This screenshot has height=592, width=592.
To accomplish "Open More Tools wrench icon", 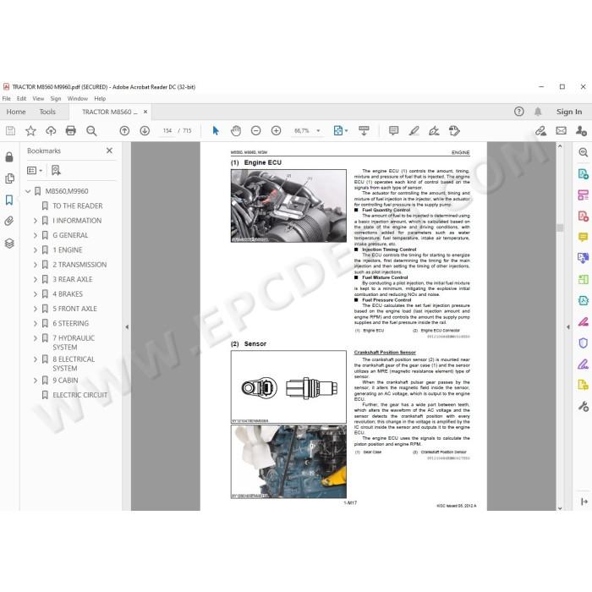I will (584, 406).
